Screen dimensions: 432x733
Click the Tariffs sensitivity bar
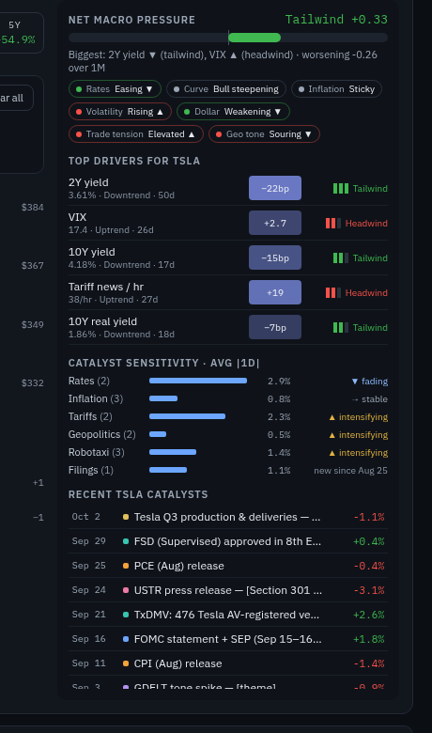[187, 416]
